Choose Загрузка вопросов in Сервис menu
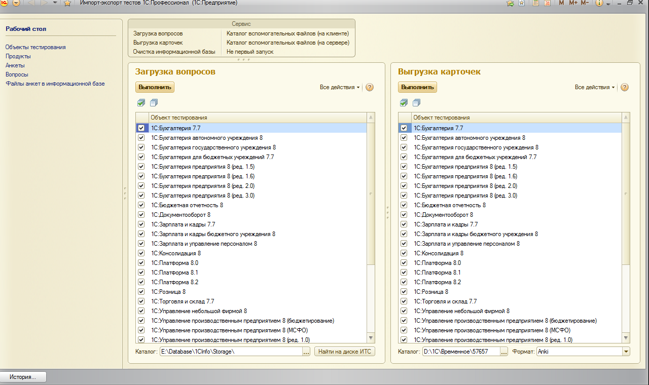Image resolution: width=649 pixels, height=385 pixels. (158, 33)
